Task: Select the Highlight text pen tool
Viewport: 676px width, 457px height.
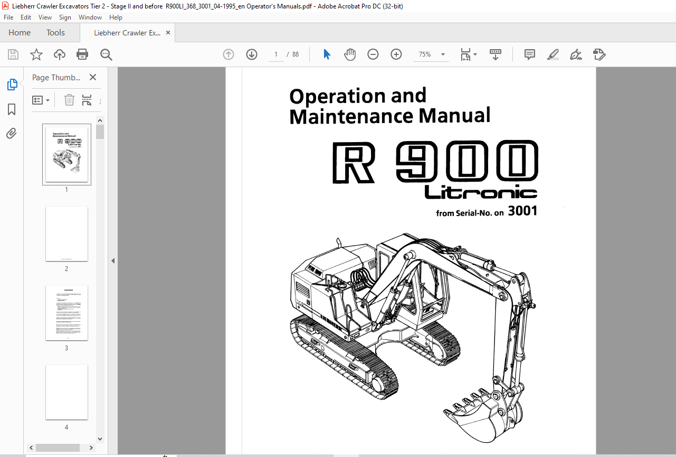Action: pyautogui.click(x=553, y=54)
